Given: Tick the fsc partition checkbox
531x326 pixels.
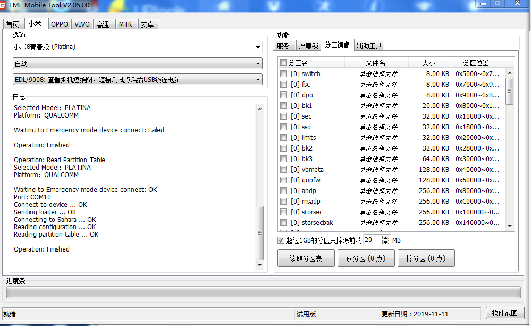Looking at the screenshot, I should pos(284,85).
